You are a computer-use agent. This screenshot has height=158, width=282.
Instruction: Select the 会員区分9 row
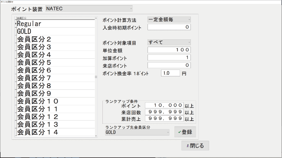coord(56,93)
